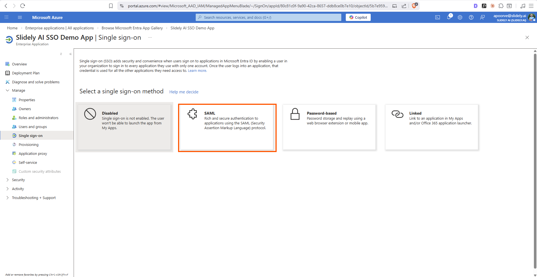Click the Learn more link

pyautogui.click(x=197, y=71)
